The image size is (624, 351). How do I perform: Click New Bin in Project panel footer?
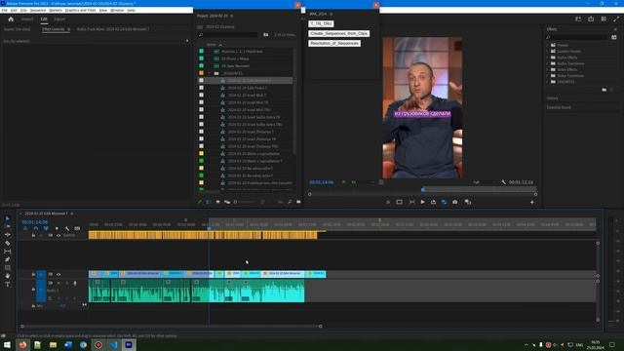(x=298, y=202)
